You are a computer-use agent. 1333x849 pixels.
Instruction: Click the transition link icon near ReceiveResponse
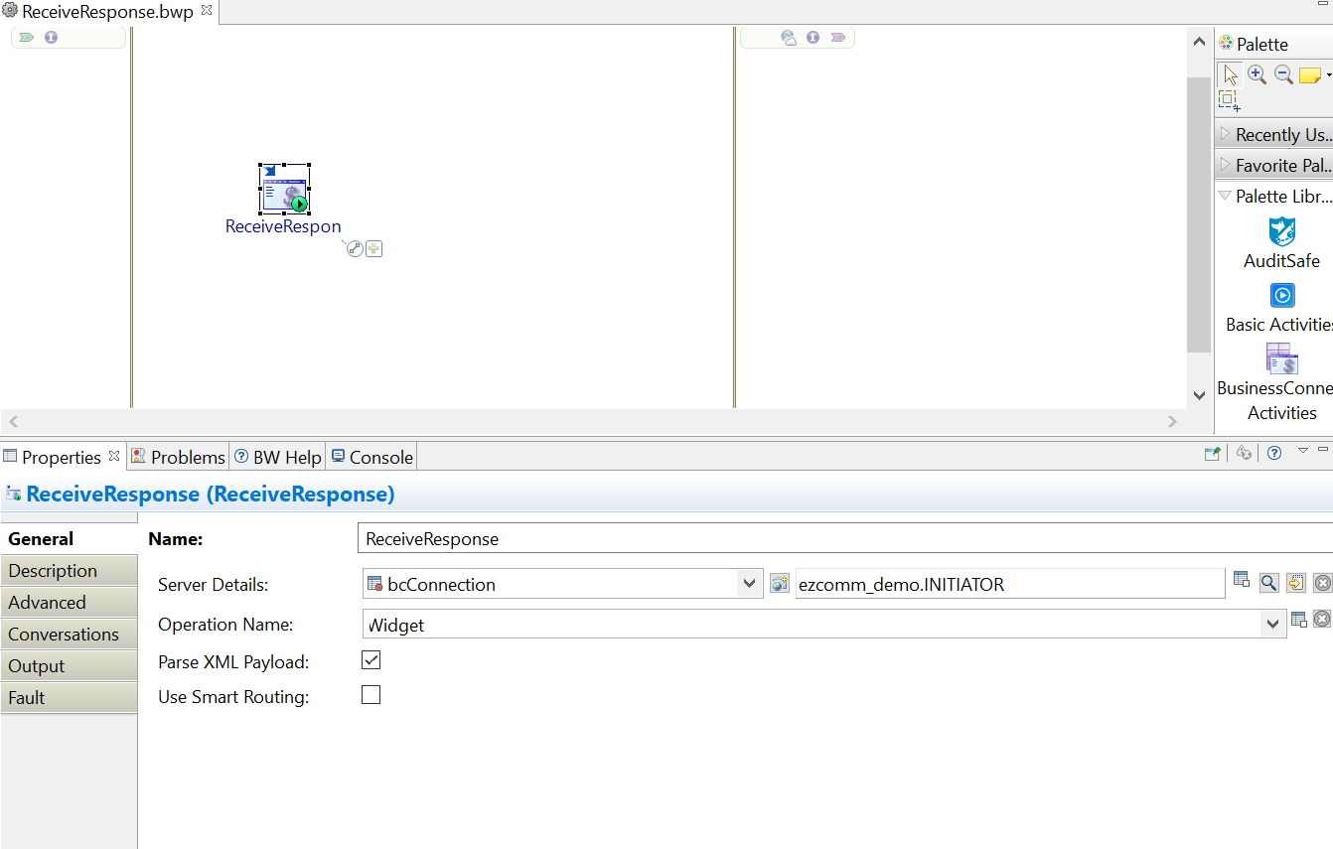(x=355, y=248)
